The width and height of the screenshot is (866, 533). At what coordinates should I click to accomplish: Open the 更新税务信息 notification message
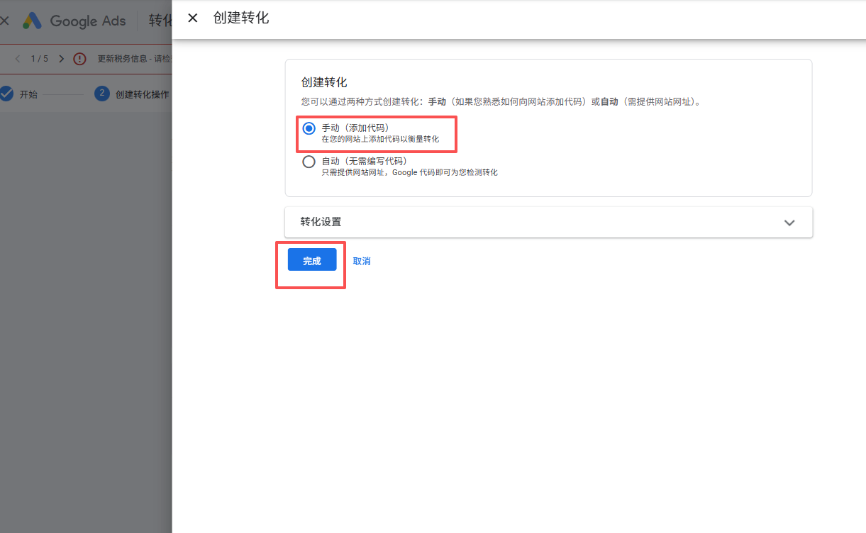[133, 59]
